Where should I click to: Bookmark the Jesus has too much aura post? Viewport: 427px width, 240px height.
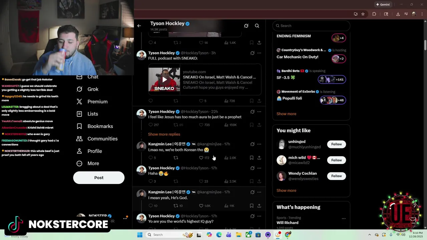click(x=252, y=125)
